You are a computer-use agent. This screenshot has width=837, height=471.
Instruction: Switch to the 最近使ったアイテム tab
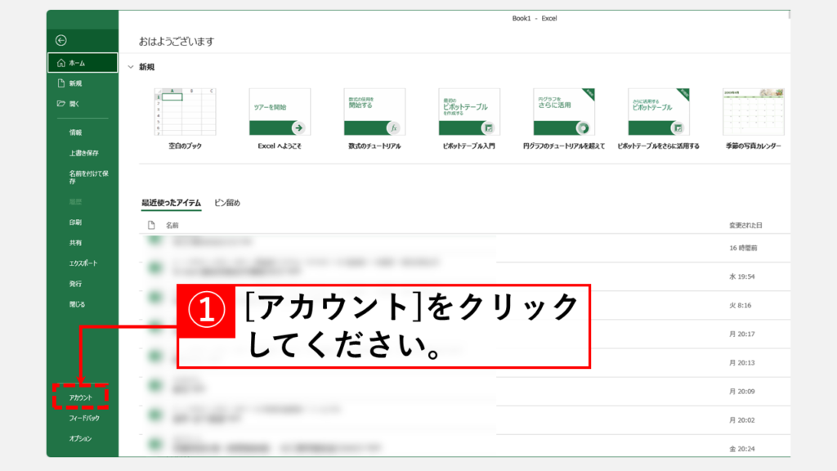click(172, 203)
